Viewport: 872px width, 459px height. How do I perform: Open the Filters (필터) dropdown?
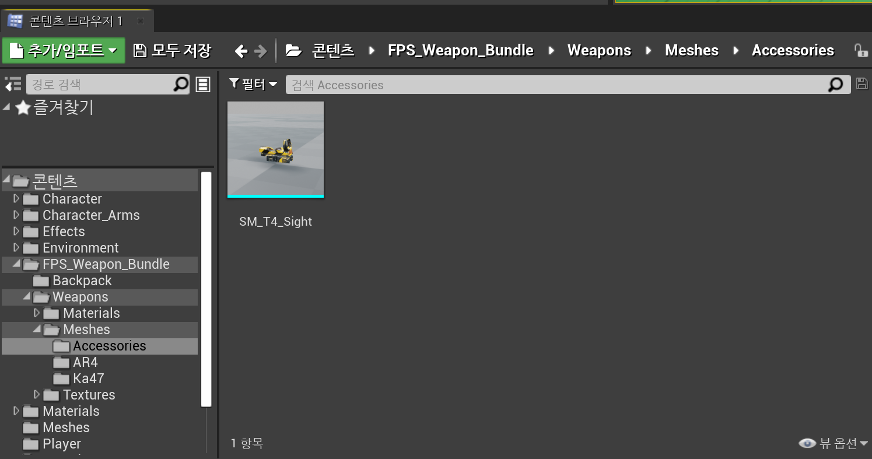pos(253,85)
